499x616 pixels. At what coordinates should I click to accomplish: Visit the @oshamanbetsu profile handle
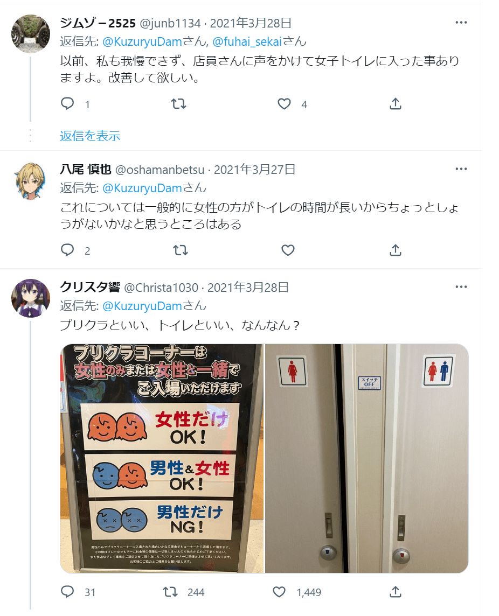coord(160,170)
